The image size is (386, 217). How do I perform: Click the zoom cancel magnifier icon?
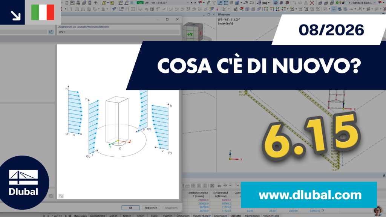pyautogui.click(x=242, y=9)
